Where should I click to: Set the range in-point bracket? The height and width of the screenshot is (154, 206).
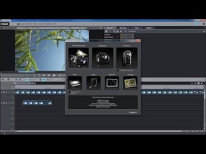click(x=34, y=75)
